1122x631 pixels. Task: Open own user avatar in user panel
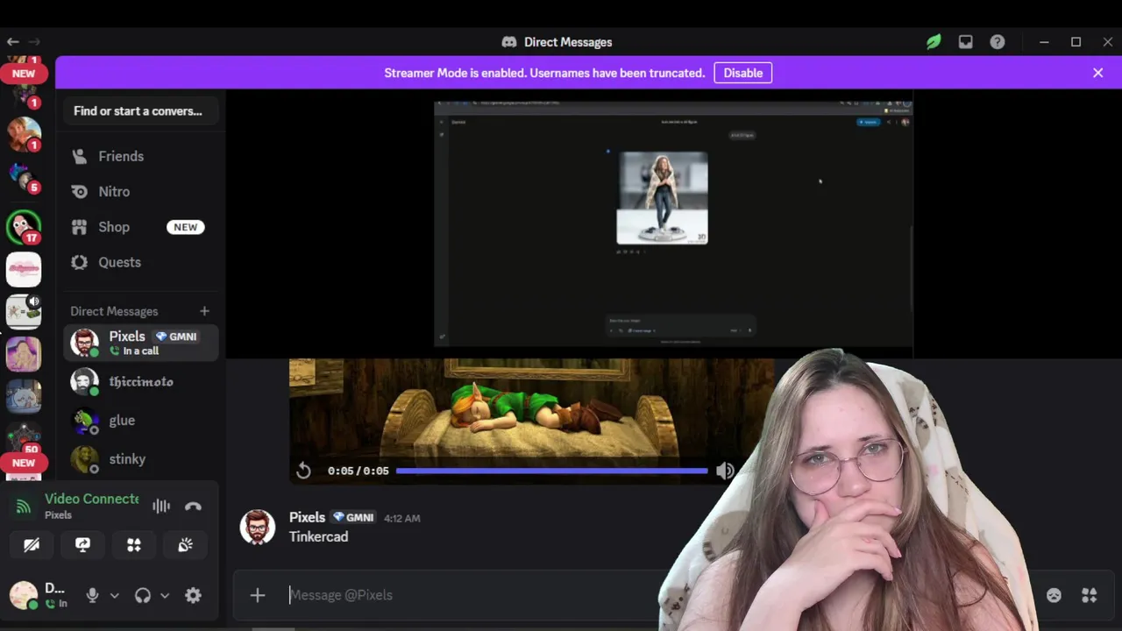click(x=24, y=595)
